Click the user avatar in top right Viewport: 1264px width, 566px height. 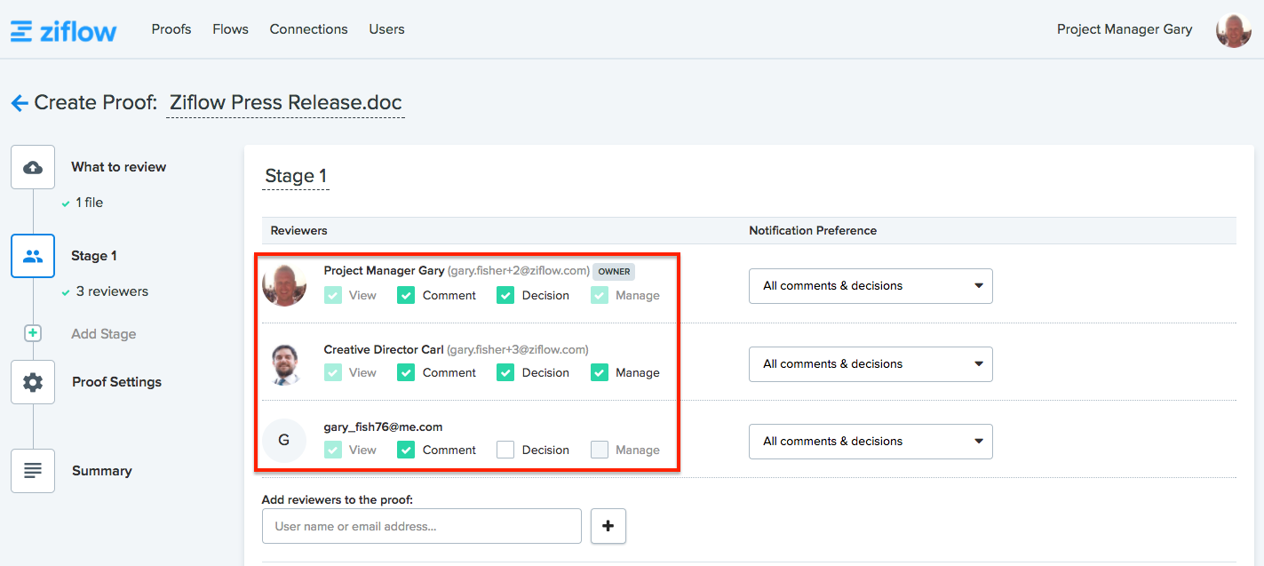pos(1233,30)
